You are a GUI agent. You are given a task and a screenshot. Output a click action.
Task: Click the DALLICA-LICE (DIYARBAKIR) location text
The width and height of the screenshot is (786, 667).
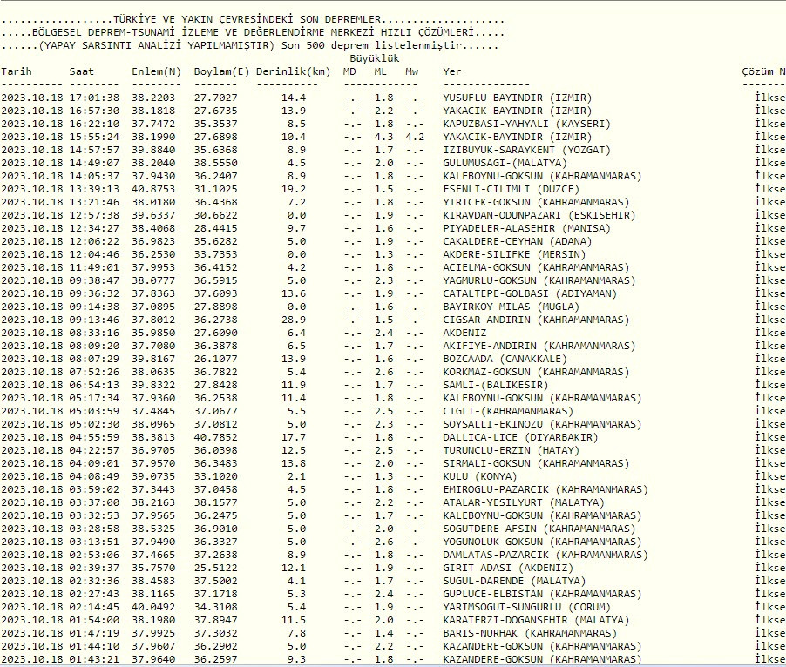pos(520,437)
